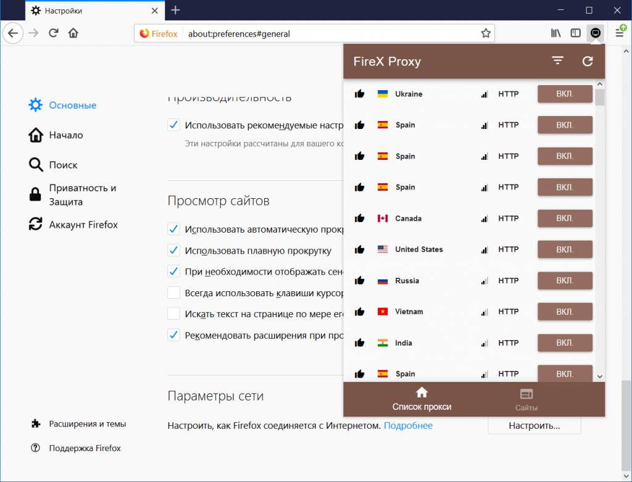Click the FireX Proxy extension toolbar icon
Screen dimensions: 632x482
click(596, 33)
